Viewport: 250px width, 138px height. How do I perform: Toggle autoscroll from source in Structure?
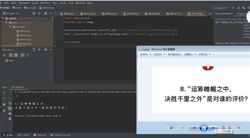[x=28, y=55]
